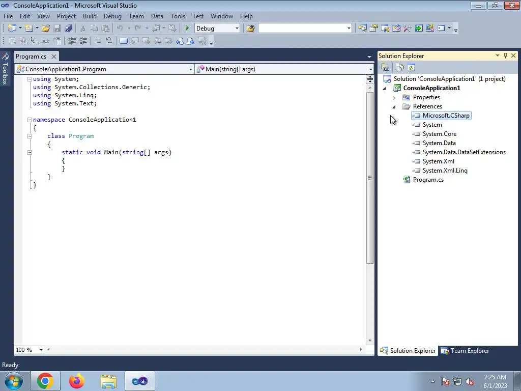521x391 pixels.
Task: Click the Show All Files icon in Solution Explorer
Action: (400, 68)
